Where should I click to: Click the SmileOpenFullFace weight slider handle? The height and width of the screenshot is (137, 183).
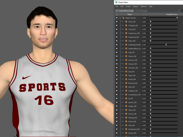click(166, 45)
